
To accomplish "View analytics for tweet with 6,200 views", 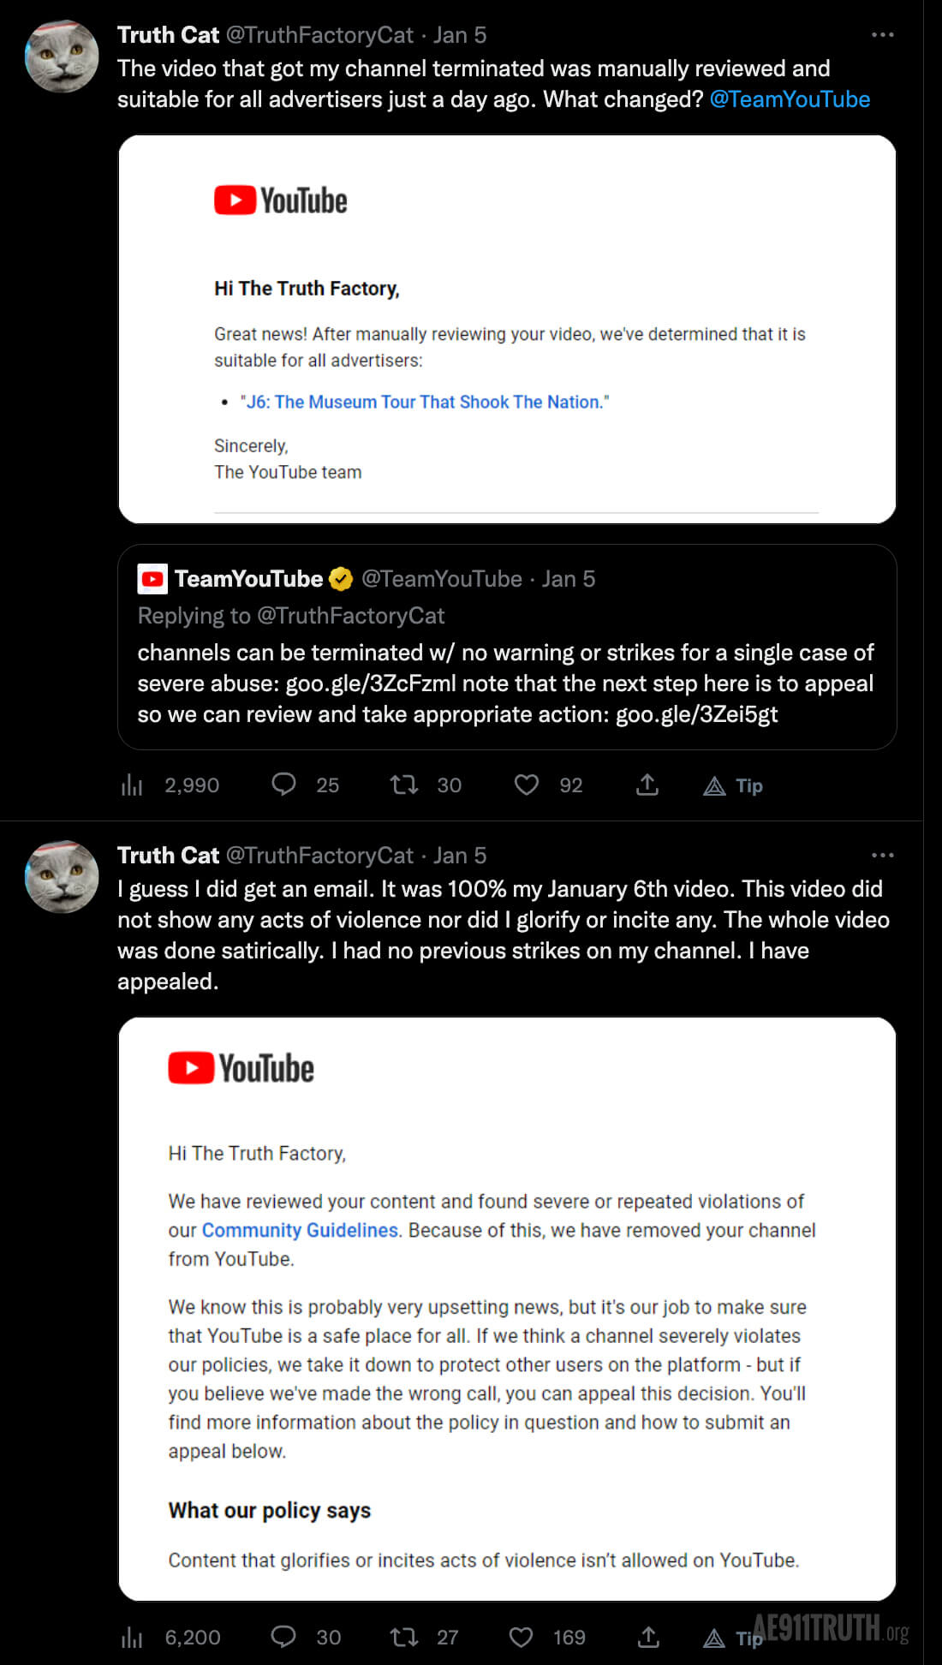I will (x=132, y=1638).
